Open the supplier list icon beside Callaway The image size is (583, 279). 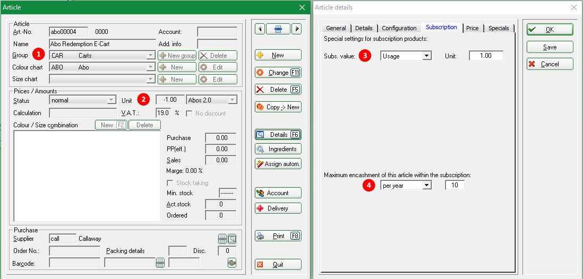222,239
